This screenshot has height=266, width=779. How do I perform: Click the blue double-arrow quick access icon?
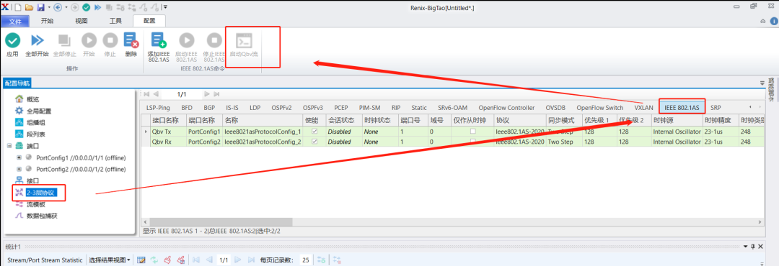point(97,7)
